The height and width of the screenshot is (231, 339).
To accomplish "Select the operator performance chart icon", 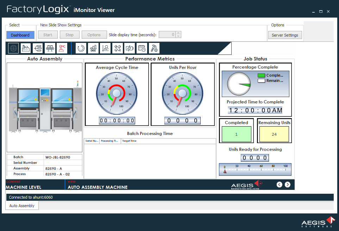I will tap(105, 48).
